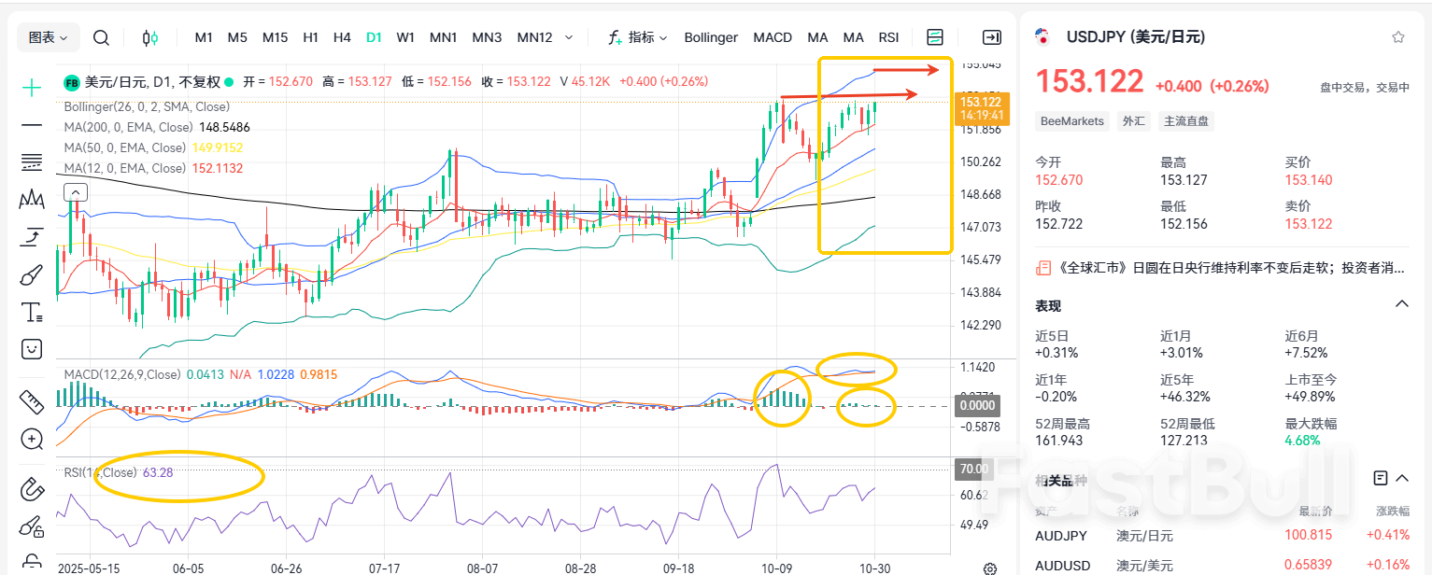Image resolution: width=1432 pixels, height=575 pixels.
Task: Open the Bollinger indicator settings
Action: [711, 37]
